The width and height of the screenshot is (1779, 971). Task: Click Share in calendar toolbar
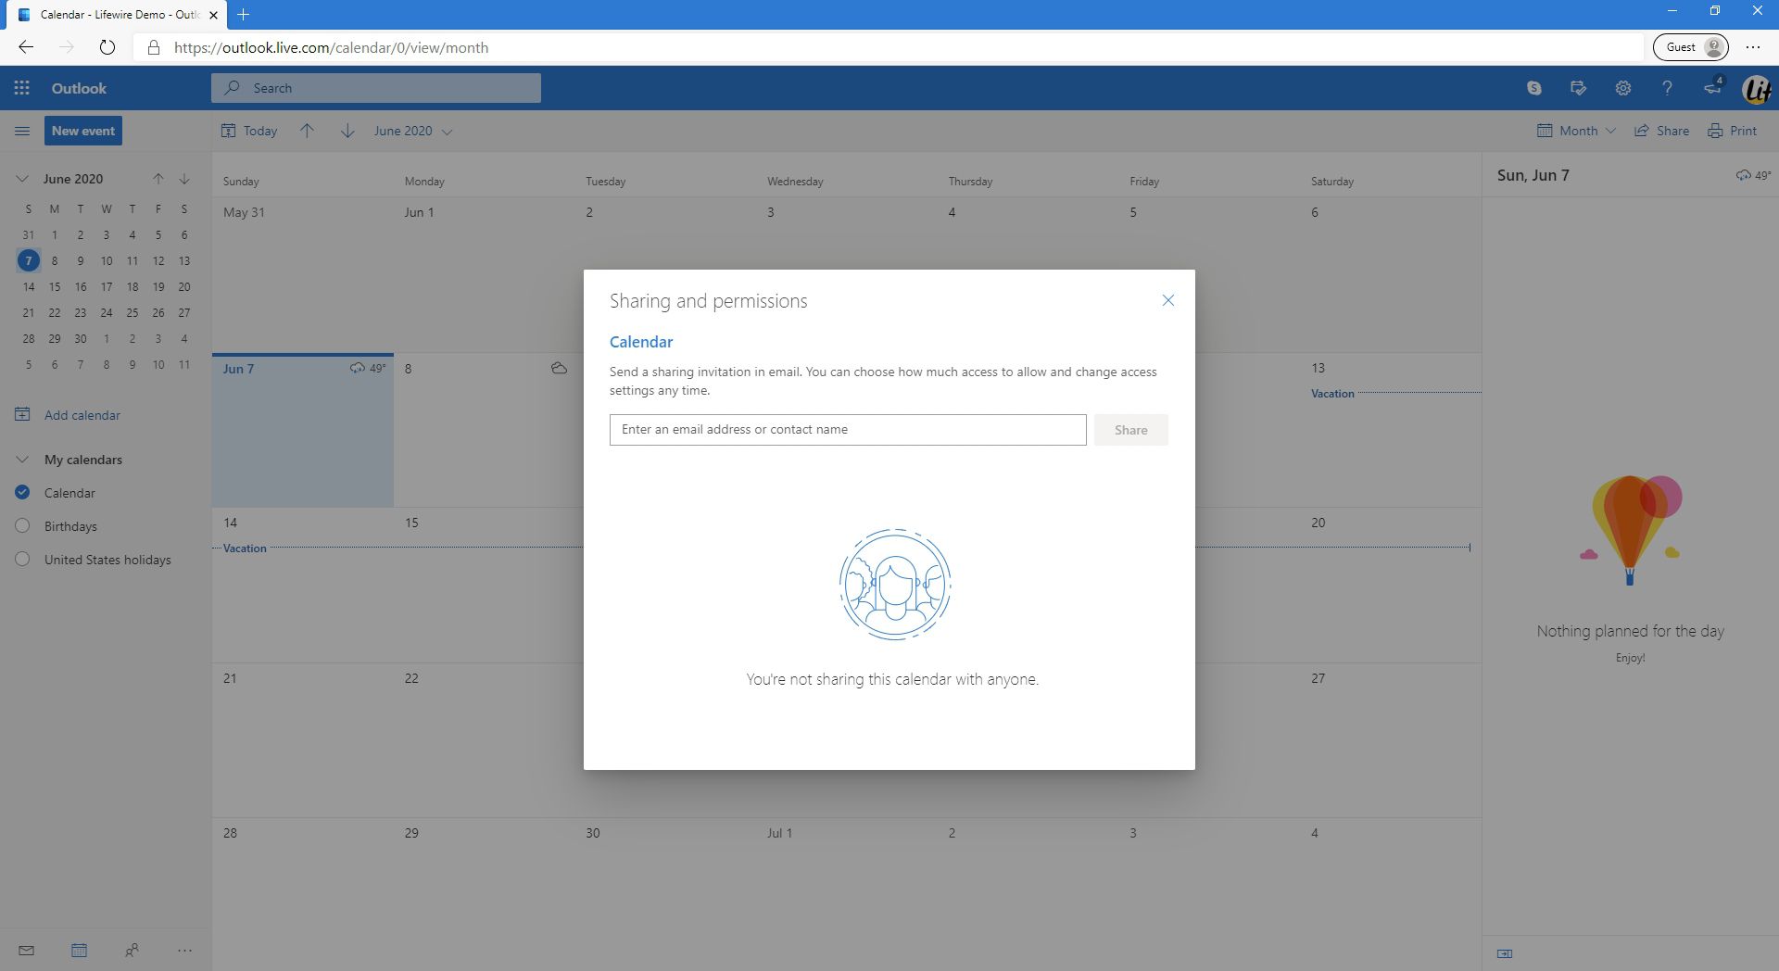(1661, 131)
